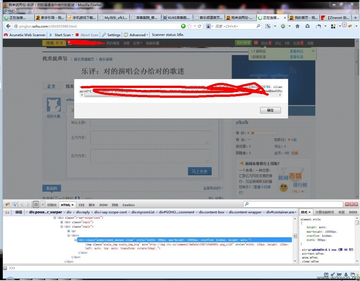Close the Firebug panel with red button
This screenshot has height=281, width=360.
[x=356, y=204]
